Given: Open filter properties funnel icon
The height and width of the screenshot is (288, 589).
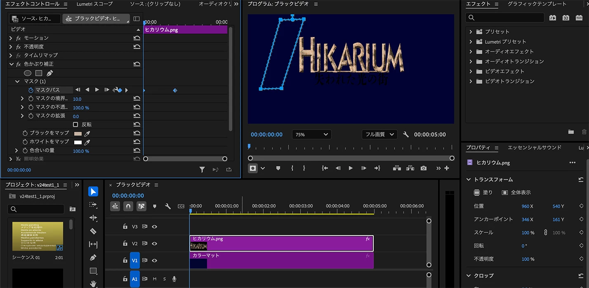Looking at the screenshot, I should [202, 170].
